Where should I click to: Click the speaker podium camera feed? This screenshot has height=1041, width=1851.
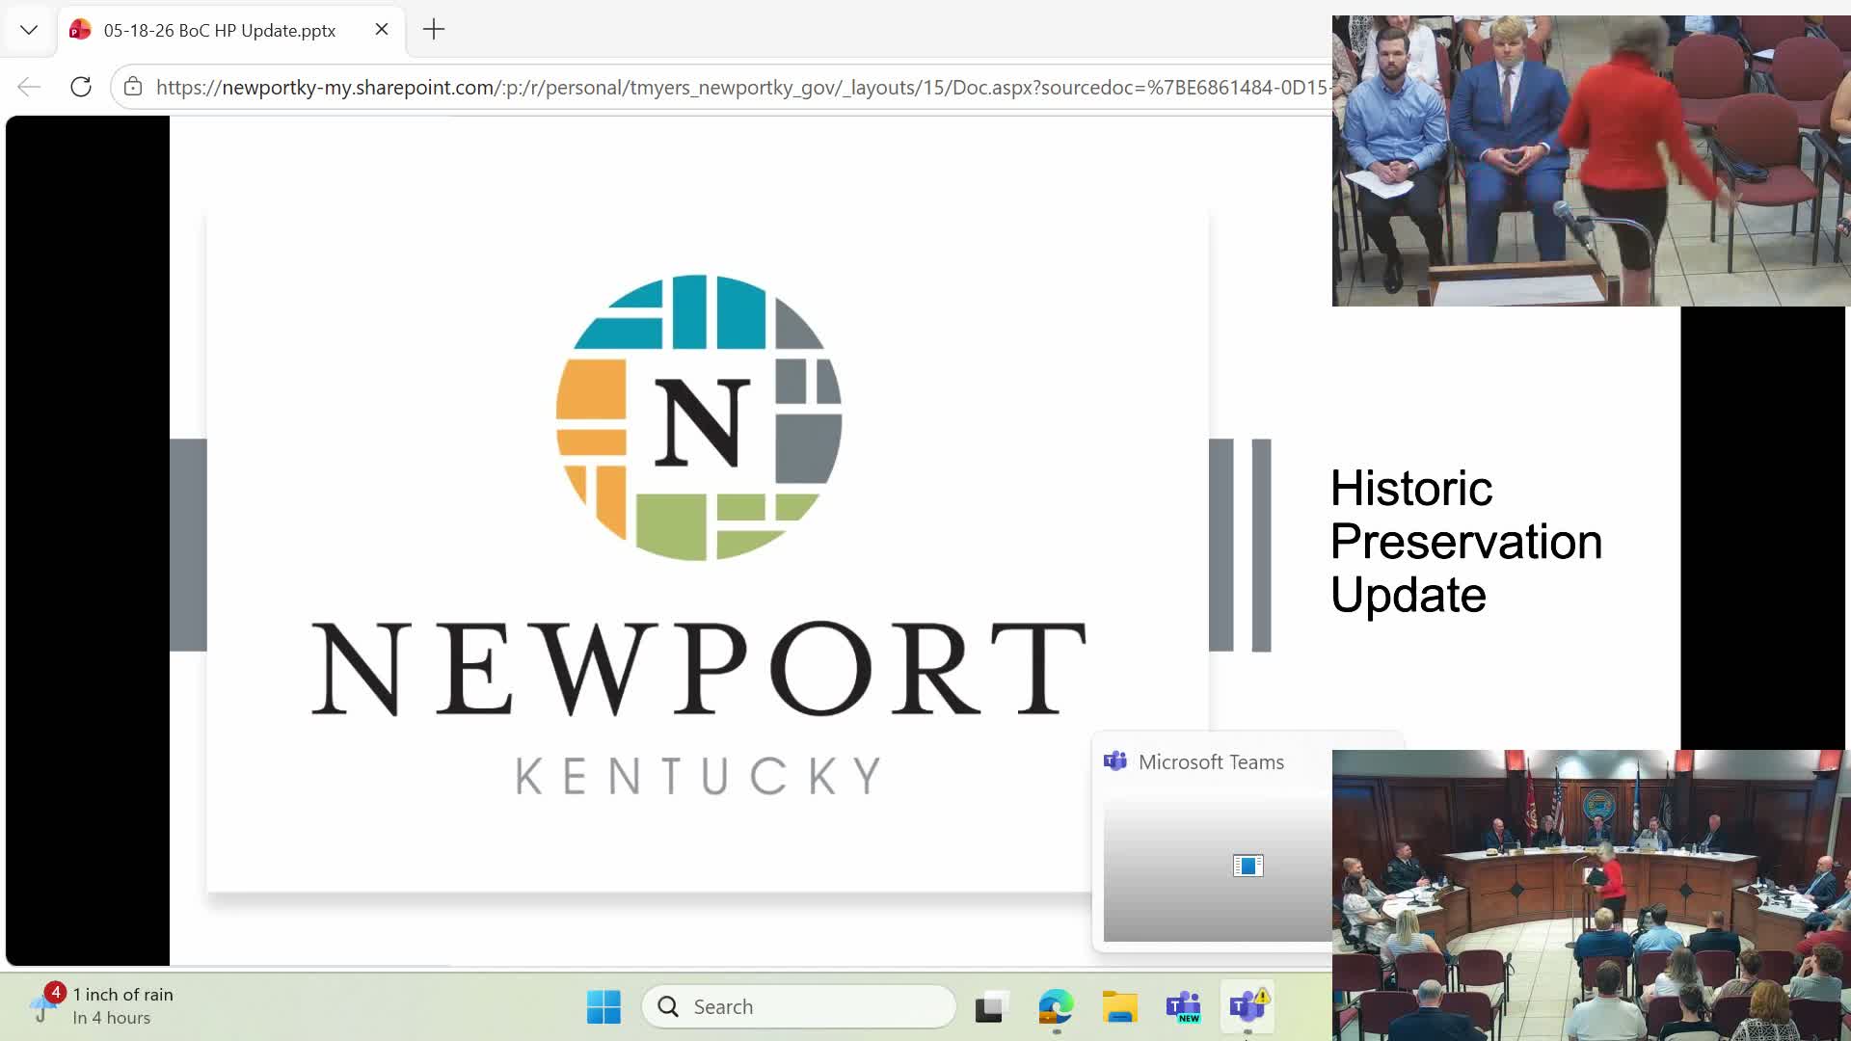[1591, 161]
